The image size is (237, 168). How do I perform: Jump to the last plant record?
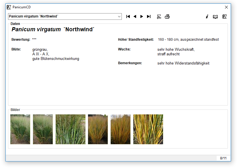(x=148, y=17)
